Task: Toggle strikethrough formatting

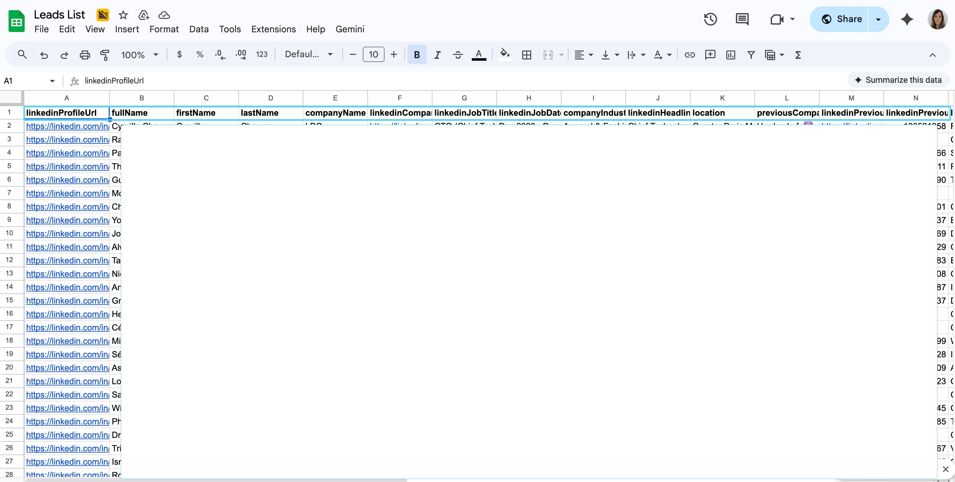Action: (458, 55)
